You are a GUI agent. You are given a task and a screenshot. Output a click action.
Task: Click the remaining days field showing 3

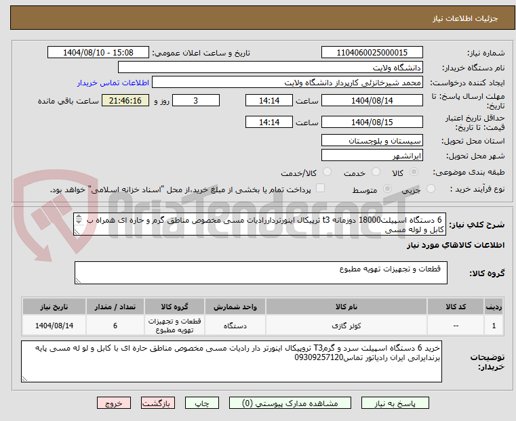click(x=196, y=100)
